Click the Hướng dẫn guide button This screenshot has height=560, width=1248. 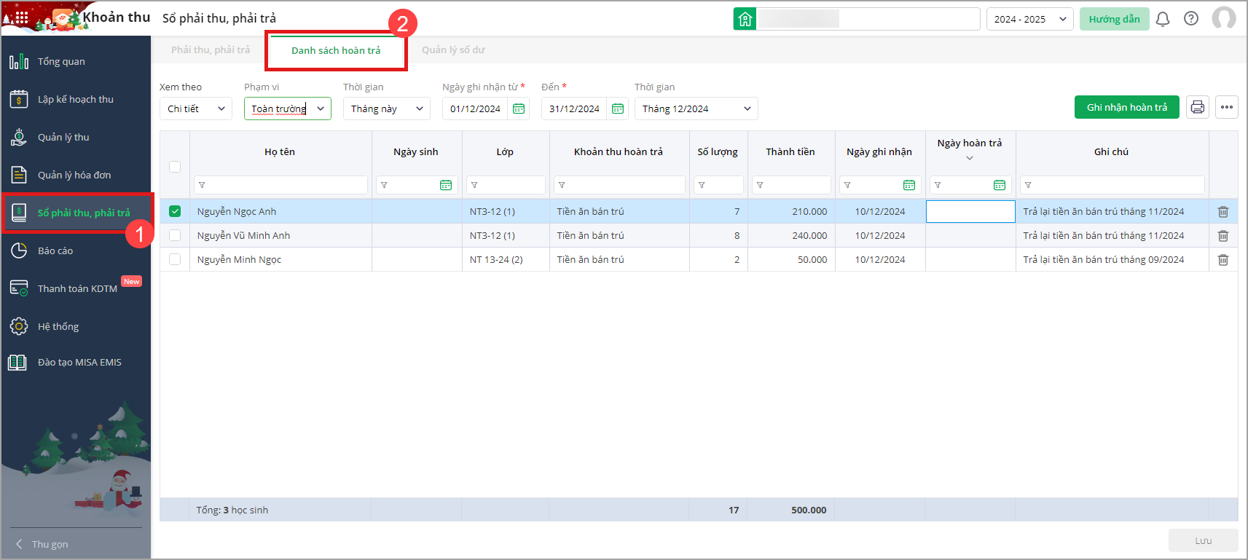(x=1115, y=19)
